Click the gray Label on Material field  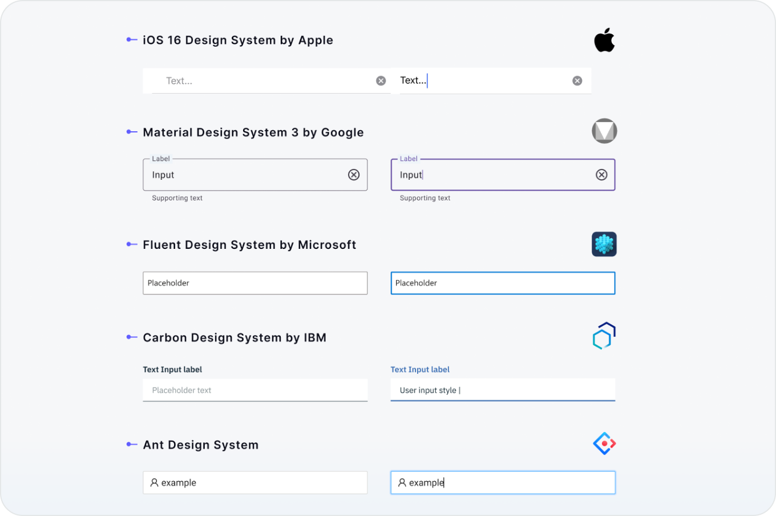tap(161, 159)
